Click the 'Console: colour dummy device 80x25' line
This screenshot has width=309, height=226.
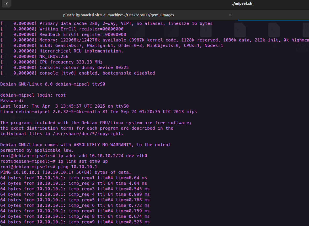pos(65,68)
